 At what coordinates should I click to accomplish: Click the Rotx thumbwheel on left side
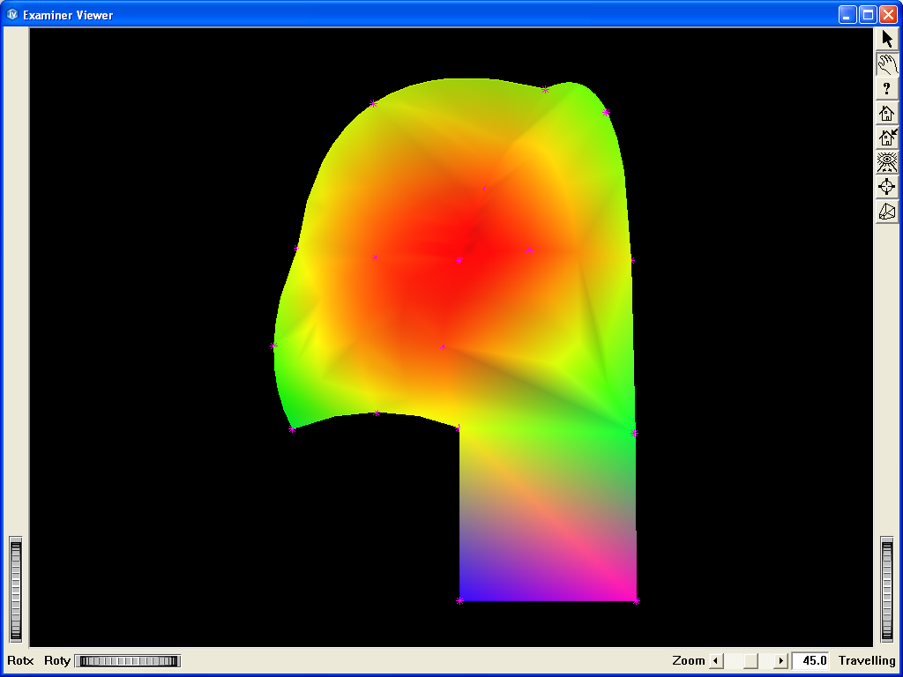pos(15,590)
